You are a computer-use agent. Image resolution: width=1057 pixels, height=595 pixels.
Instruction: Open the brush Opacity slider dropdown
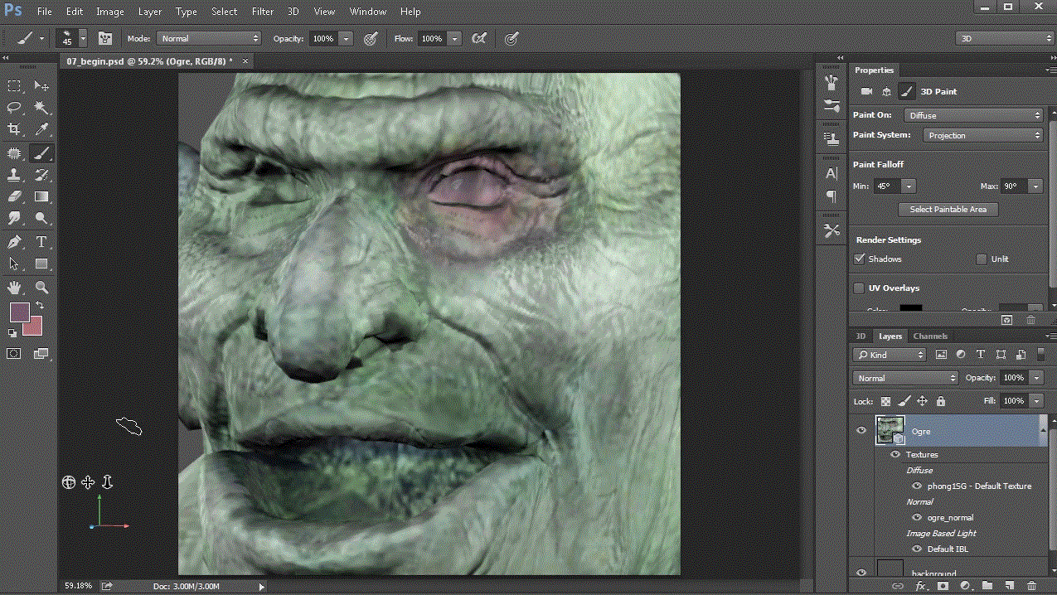point(346,38)
